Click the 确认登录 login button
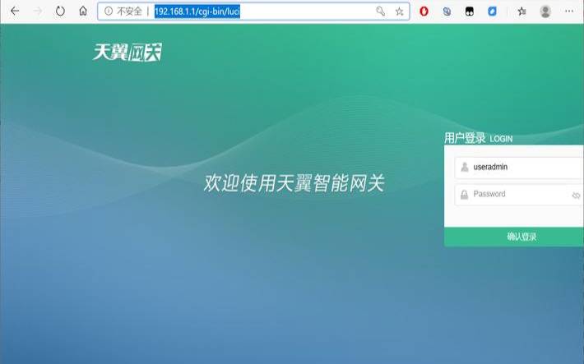 [514, 237]
